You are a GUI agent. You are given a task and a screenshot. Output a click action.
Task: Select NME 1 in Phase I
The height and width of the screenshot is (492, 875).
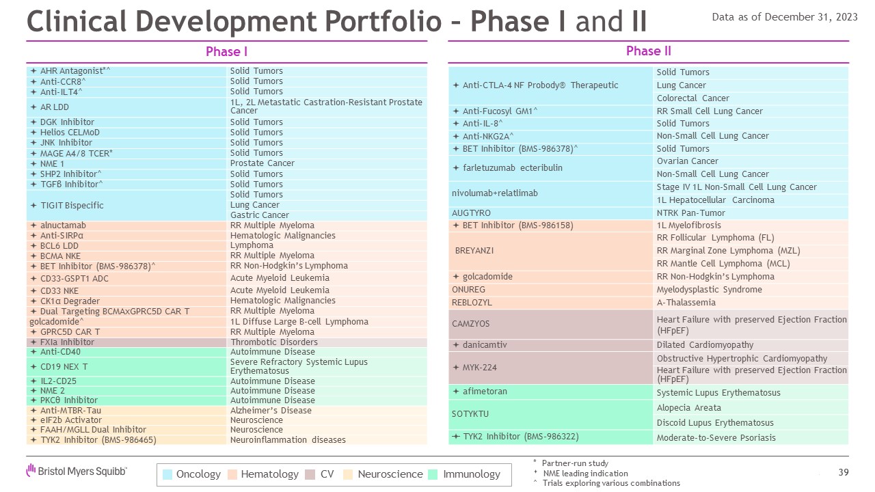tap(126, 163)
